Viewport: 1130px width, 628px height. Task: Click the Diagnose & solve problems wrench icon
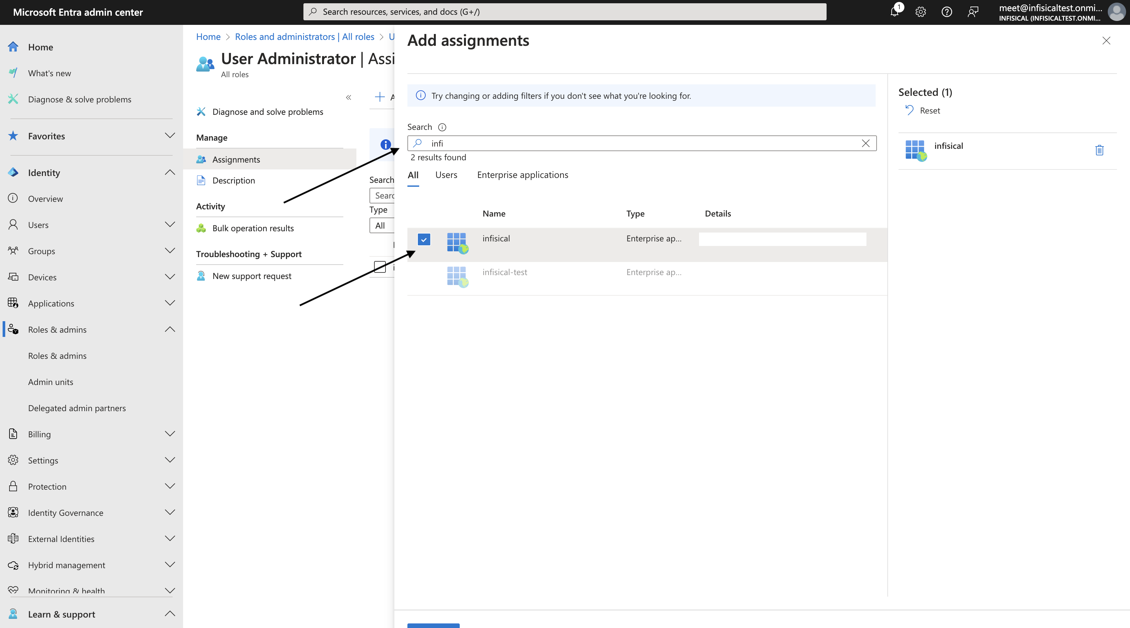click(x=13, y=99)
